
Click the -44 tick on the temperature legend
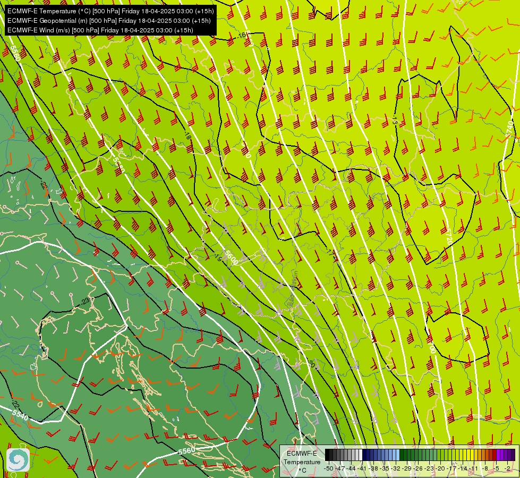[x=351, y=468]
